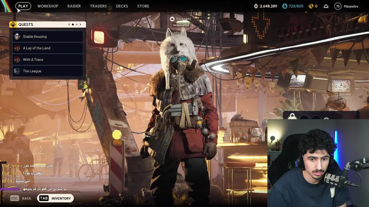
Task: Click the yellow Quests diamond icon
Action: click(13, 24)
